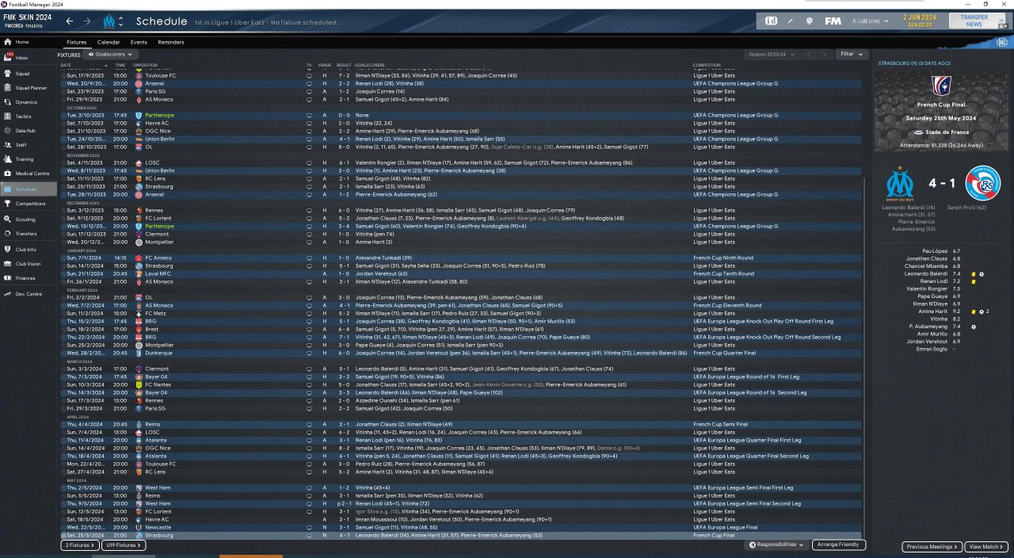Viewport: 1014px width, 558px height.
Task: Click the Arrange Friendly button
Action: (839, 545)
